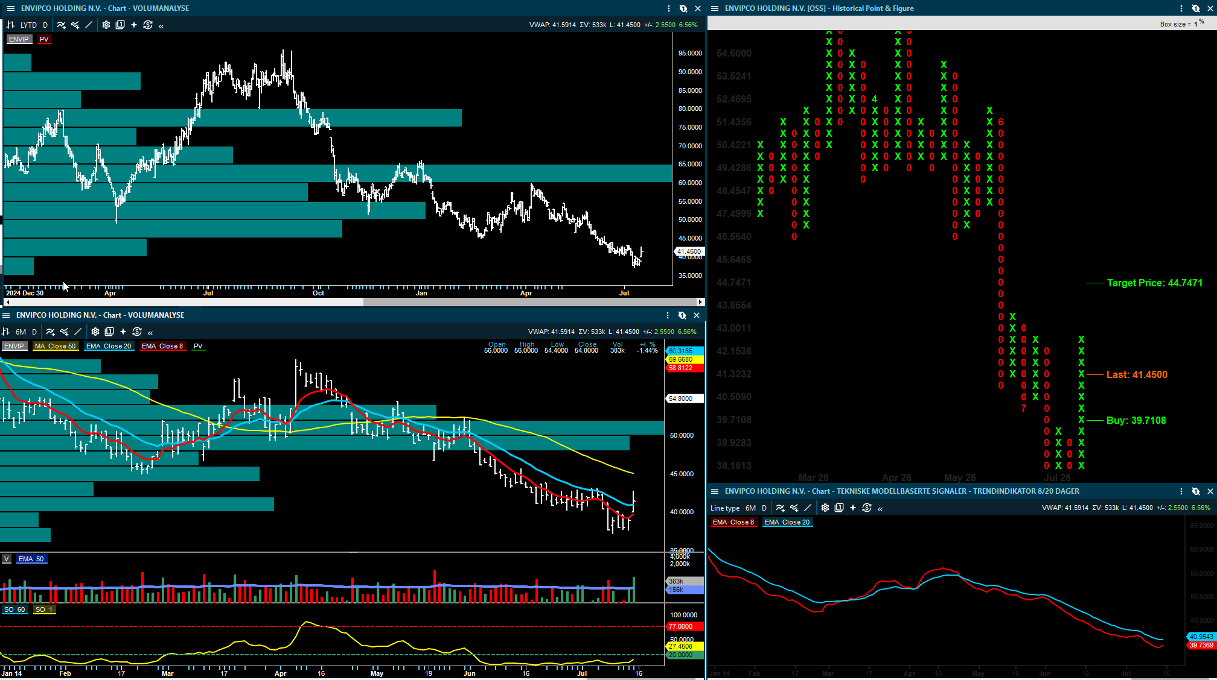This screenshot has height=680, width=1217.
Task: Click the EMA Close 8 tag in the 6M VOLUMANALYSE chart
Action: pyautogui.click(x=162, y=346)
